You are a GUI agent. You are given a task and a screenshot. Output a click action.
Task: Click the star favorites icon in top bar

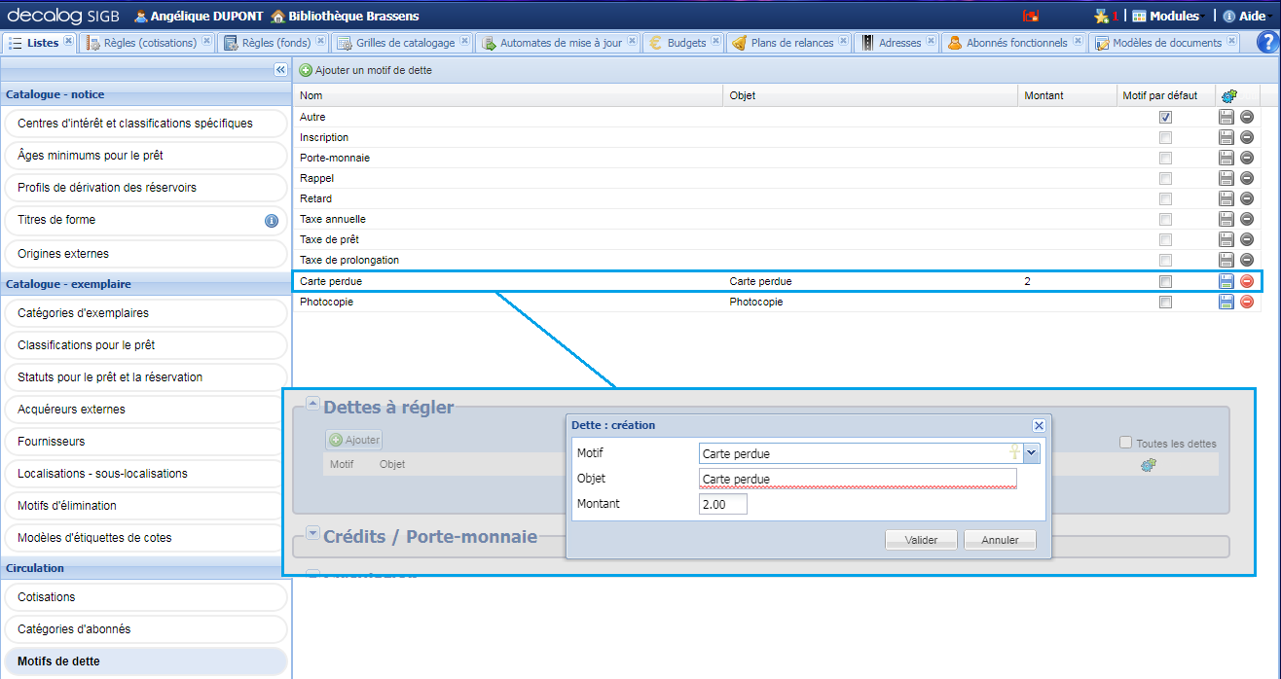[1101, 17]
